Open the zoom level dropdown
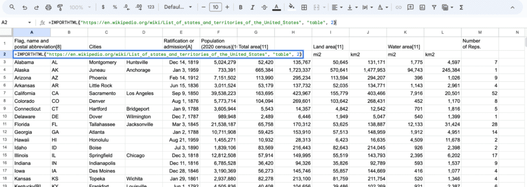The image size is (527, 187). click(80, 7)
